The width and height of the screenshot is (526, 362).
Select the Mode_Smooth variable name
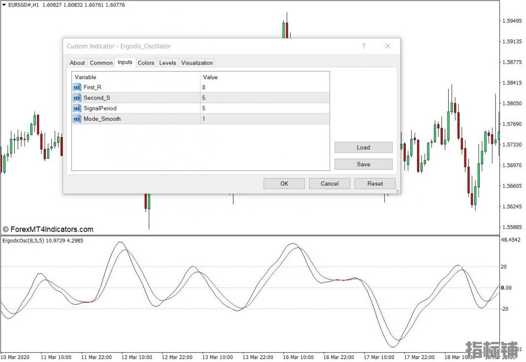click(102, 119)
